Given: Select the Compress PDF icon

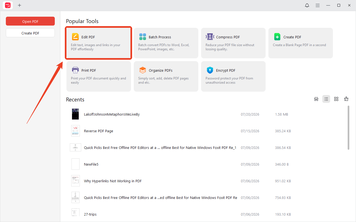Looking at the screenshot, I should click(210, 37).
